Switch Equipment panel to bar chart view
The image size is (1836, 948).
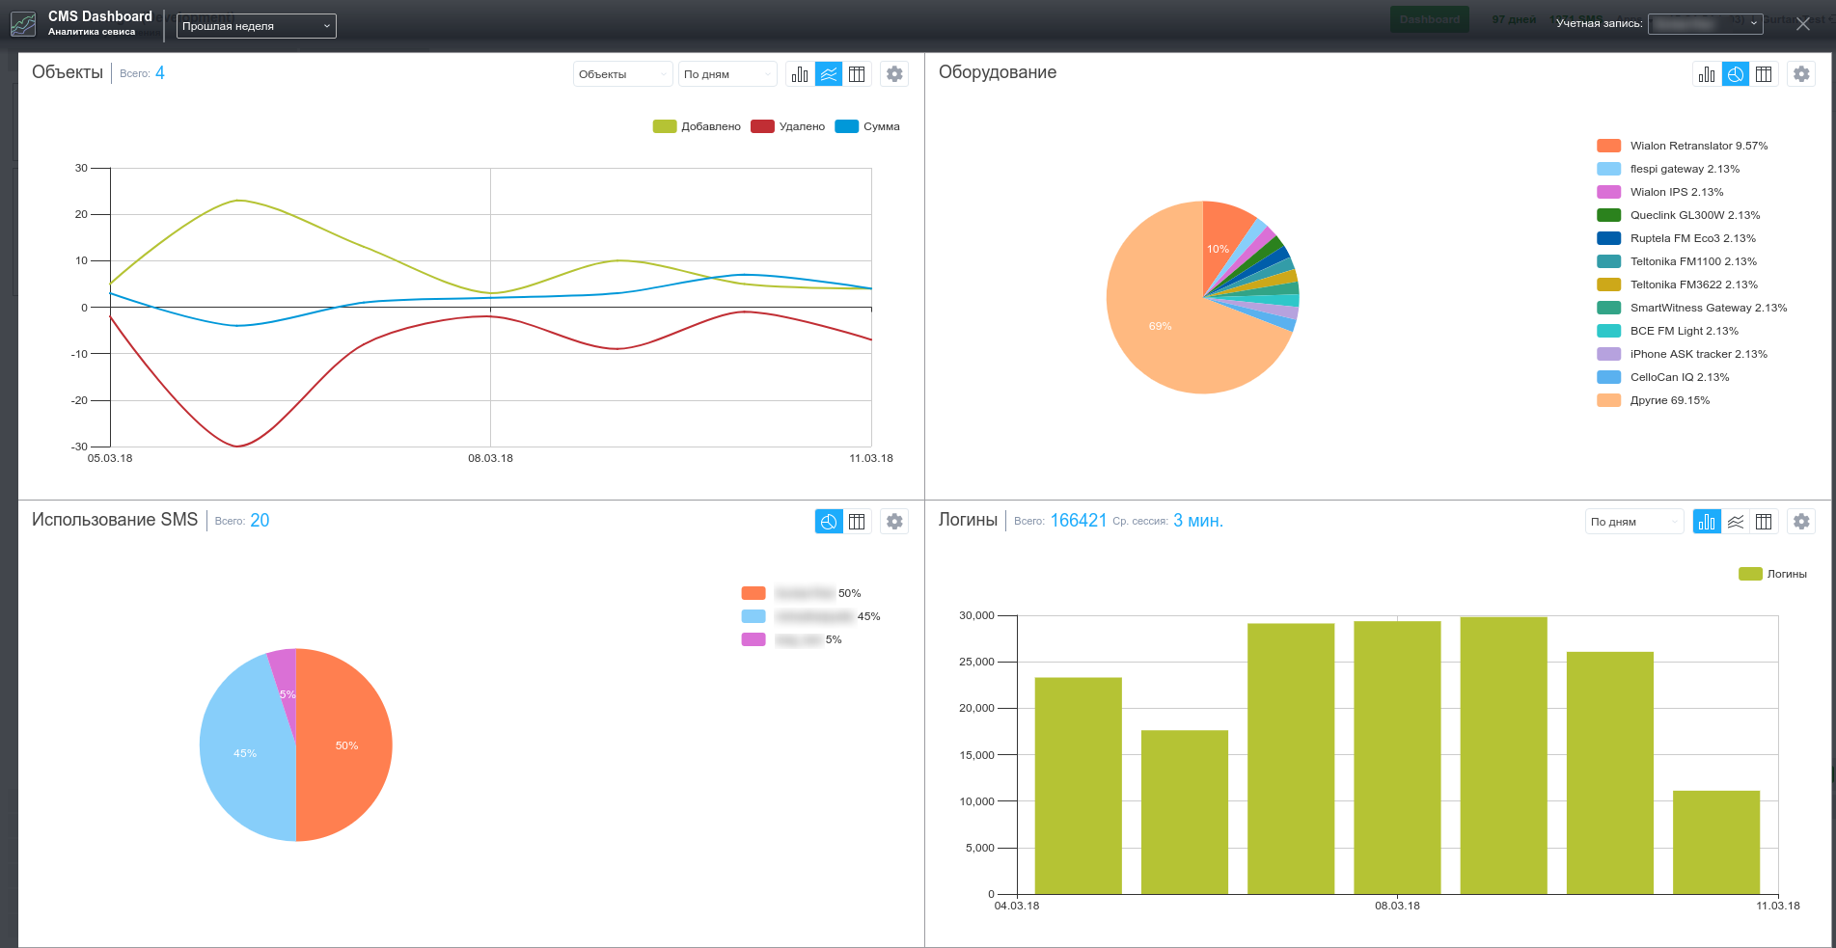coord(1707,74)
